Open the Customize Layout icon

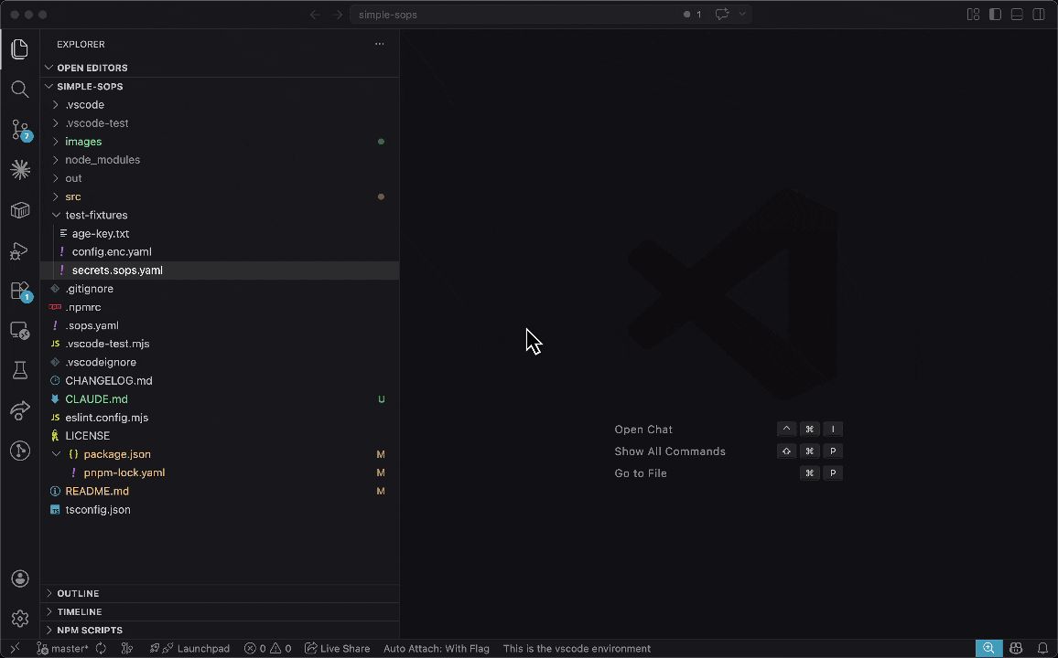tap(973, 14)
